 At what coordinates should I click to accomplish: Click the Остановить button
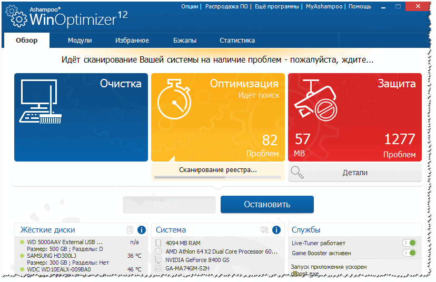click(x=267, y=205)
